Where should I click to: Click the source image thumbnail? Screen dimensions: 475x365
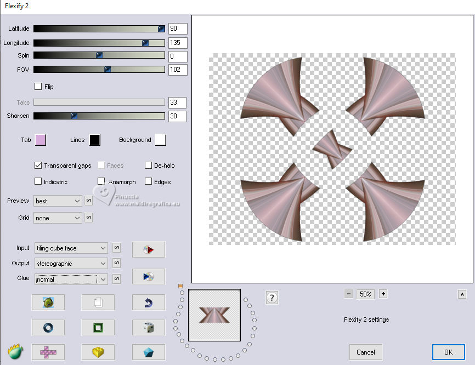point(214,315)
